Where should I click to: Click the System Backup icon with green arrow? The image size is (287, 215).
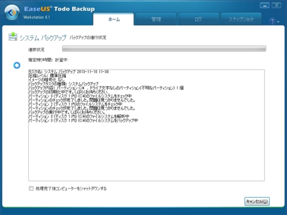(x=13, y=36)
